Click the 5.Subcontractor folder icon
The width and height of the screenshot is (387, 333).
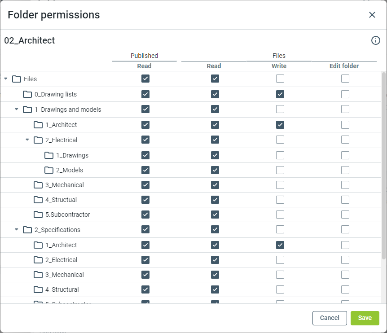38,215
